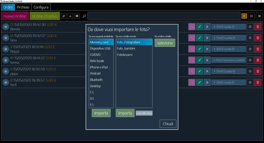Expand 10x13 Lucida (1) entry for order 11
The image size is (264, 143).
point(229,49)
